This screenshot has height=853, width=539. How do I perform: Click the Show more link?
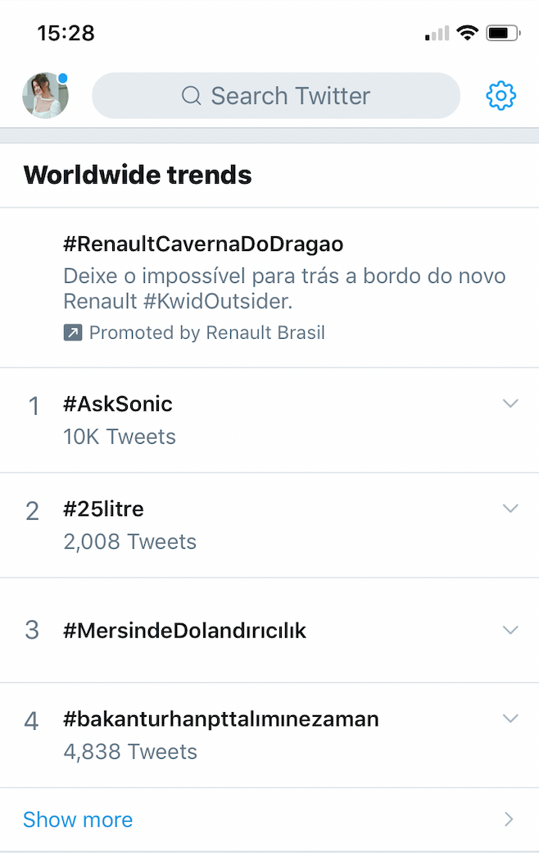click(78, 819)
